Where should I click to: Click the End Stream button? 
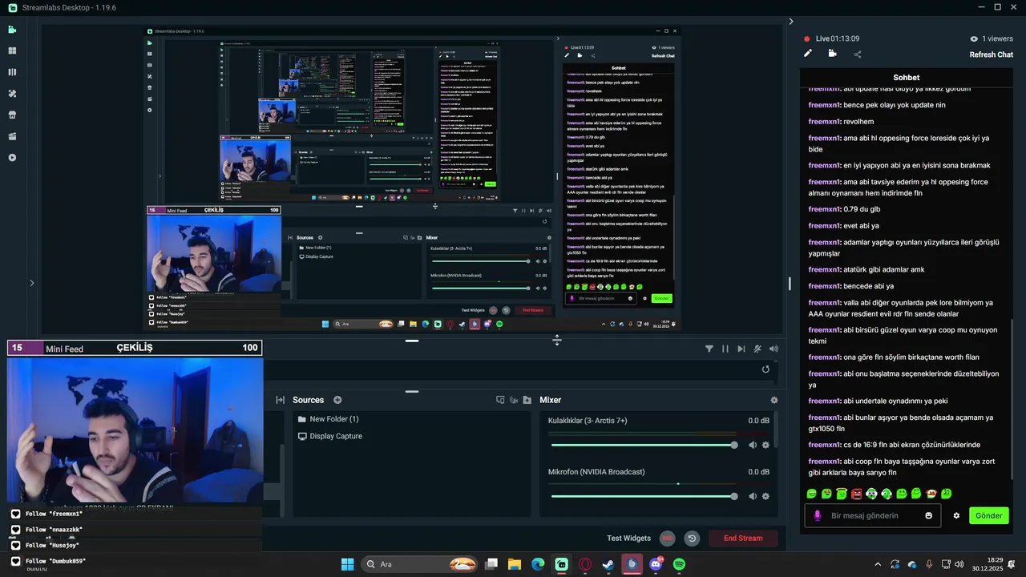point(743,539)
